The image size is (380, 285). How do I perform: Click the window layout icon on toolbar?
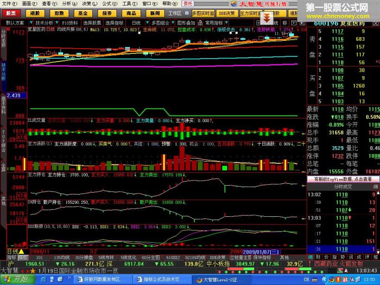294,23
